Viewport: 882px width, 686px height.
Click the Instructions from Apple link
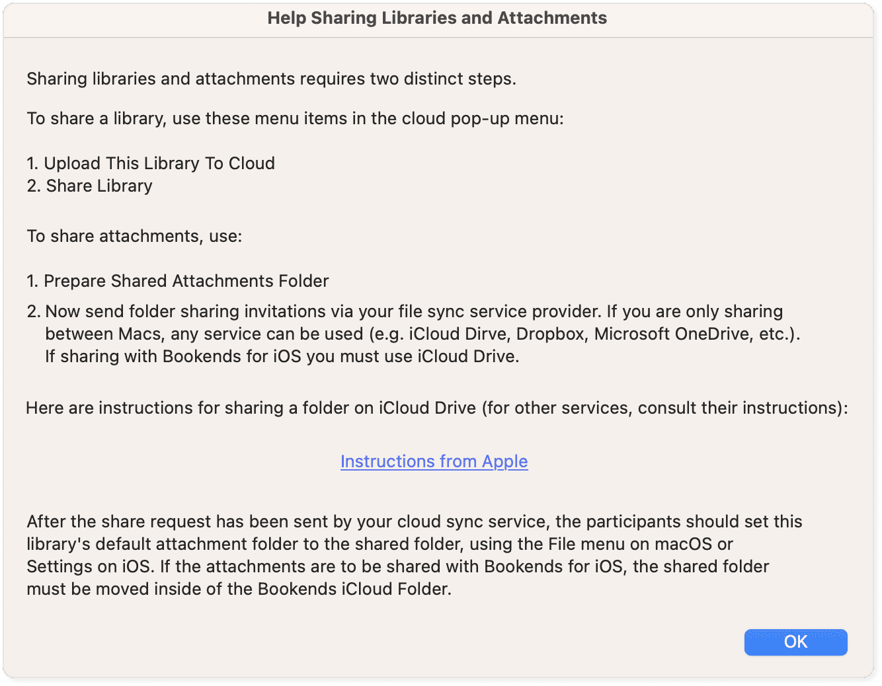(434, 461)
